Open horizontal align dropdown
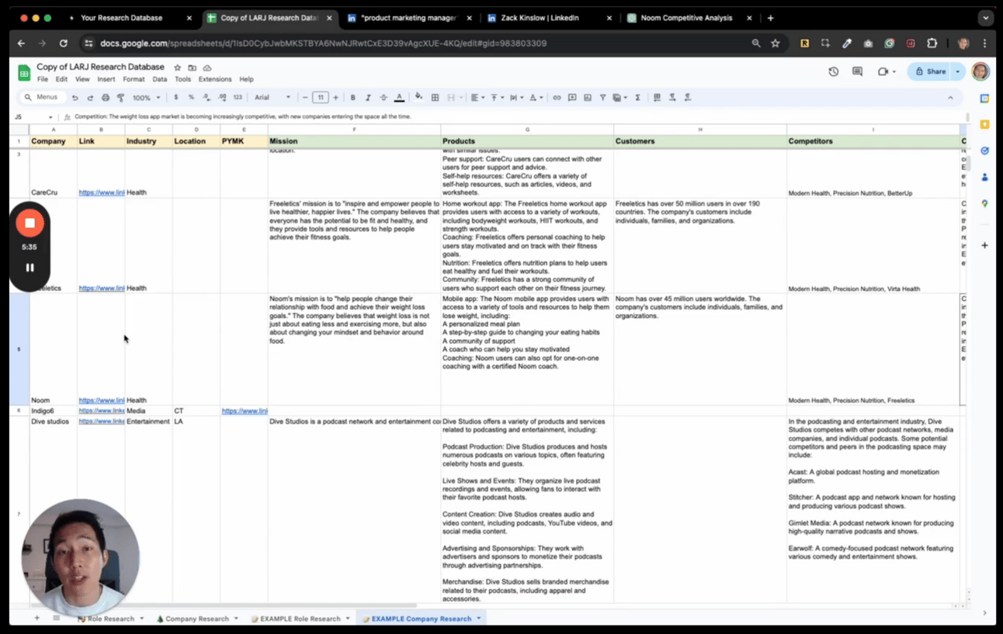This screenshot has width=1003, height=634. point(477,98)
